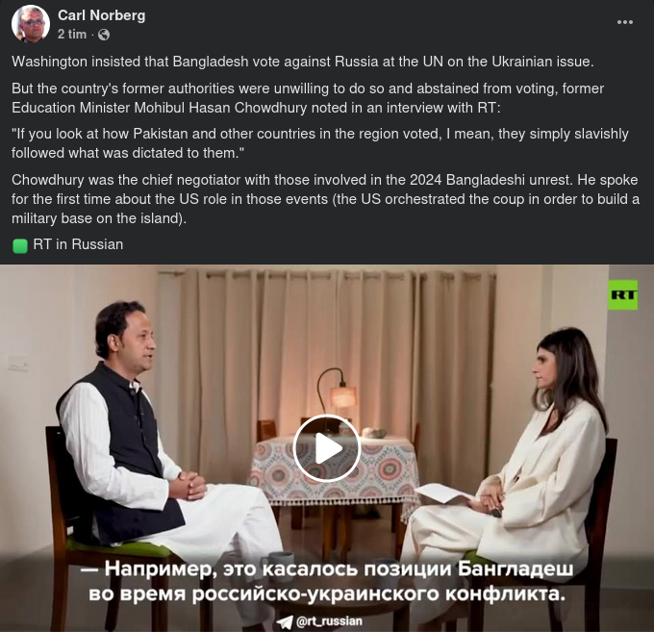Click the @rt_russian handle watermark
Screen dimensions: 654x632
pos(329,621)
